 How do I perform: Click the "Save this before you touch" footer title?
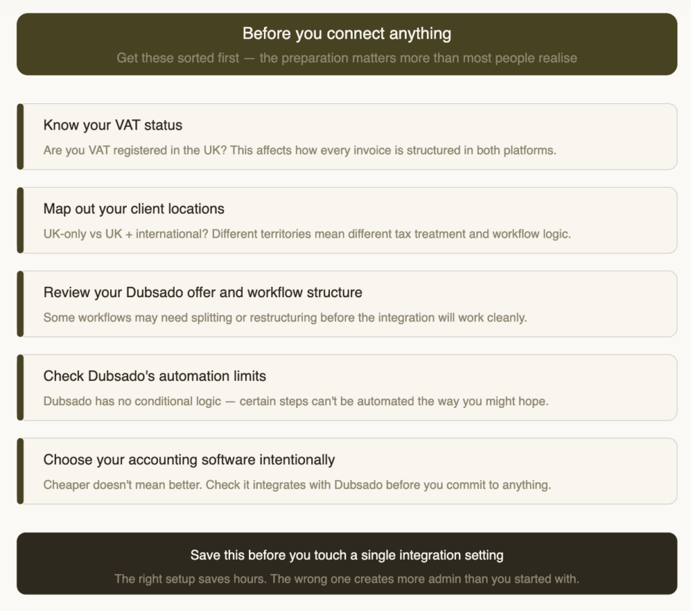point(346,556)
